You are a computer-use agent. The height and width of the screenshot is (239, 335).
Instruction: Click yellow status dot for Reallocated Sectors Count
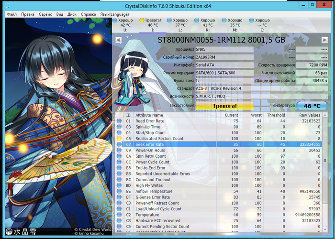[120, 139]
